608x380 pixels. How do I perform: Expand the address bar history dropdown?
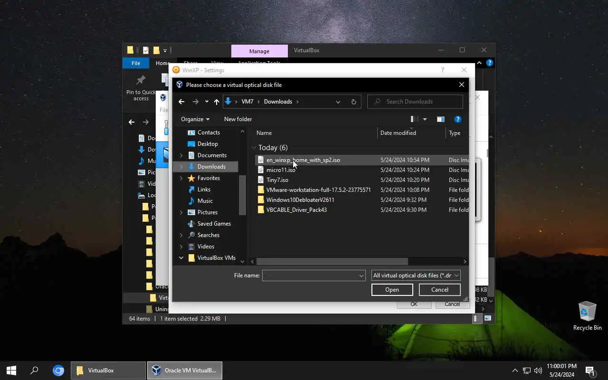coord(338,102)
